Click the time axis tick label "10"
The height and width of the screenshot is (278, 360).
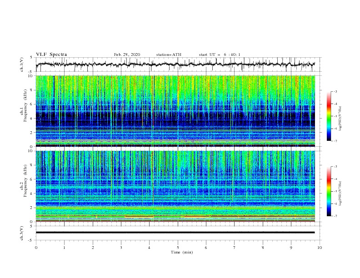tap(320, 248)
